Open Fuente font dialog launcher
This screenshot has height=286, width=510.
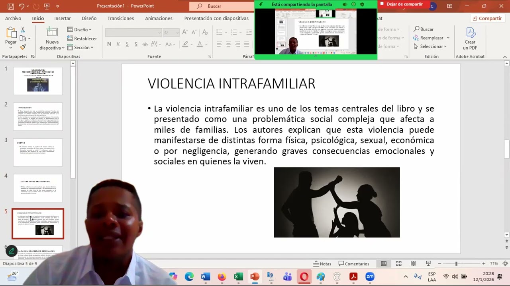coord(210,57)
